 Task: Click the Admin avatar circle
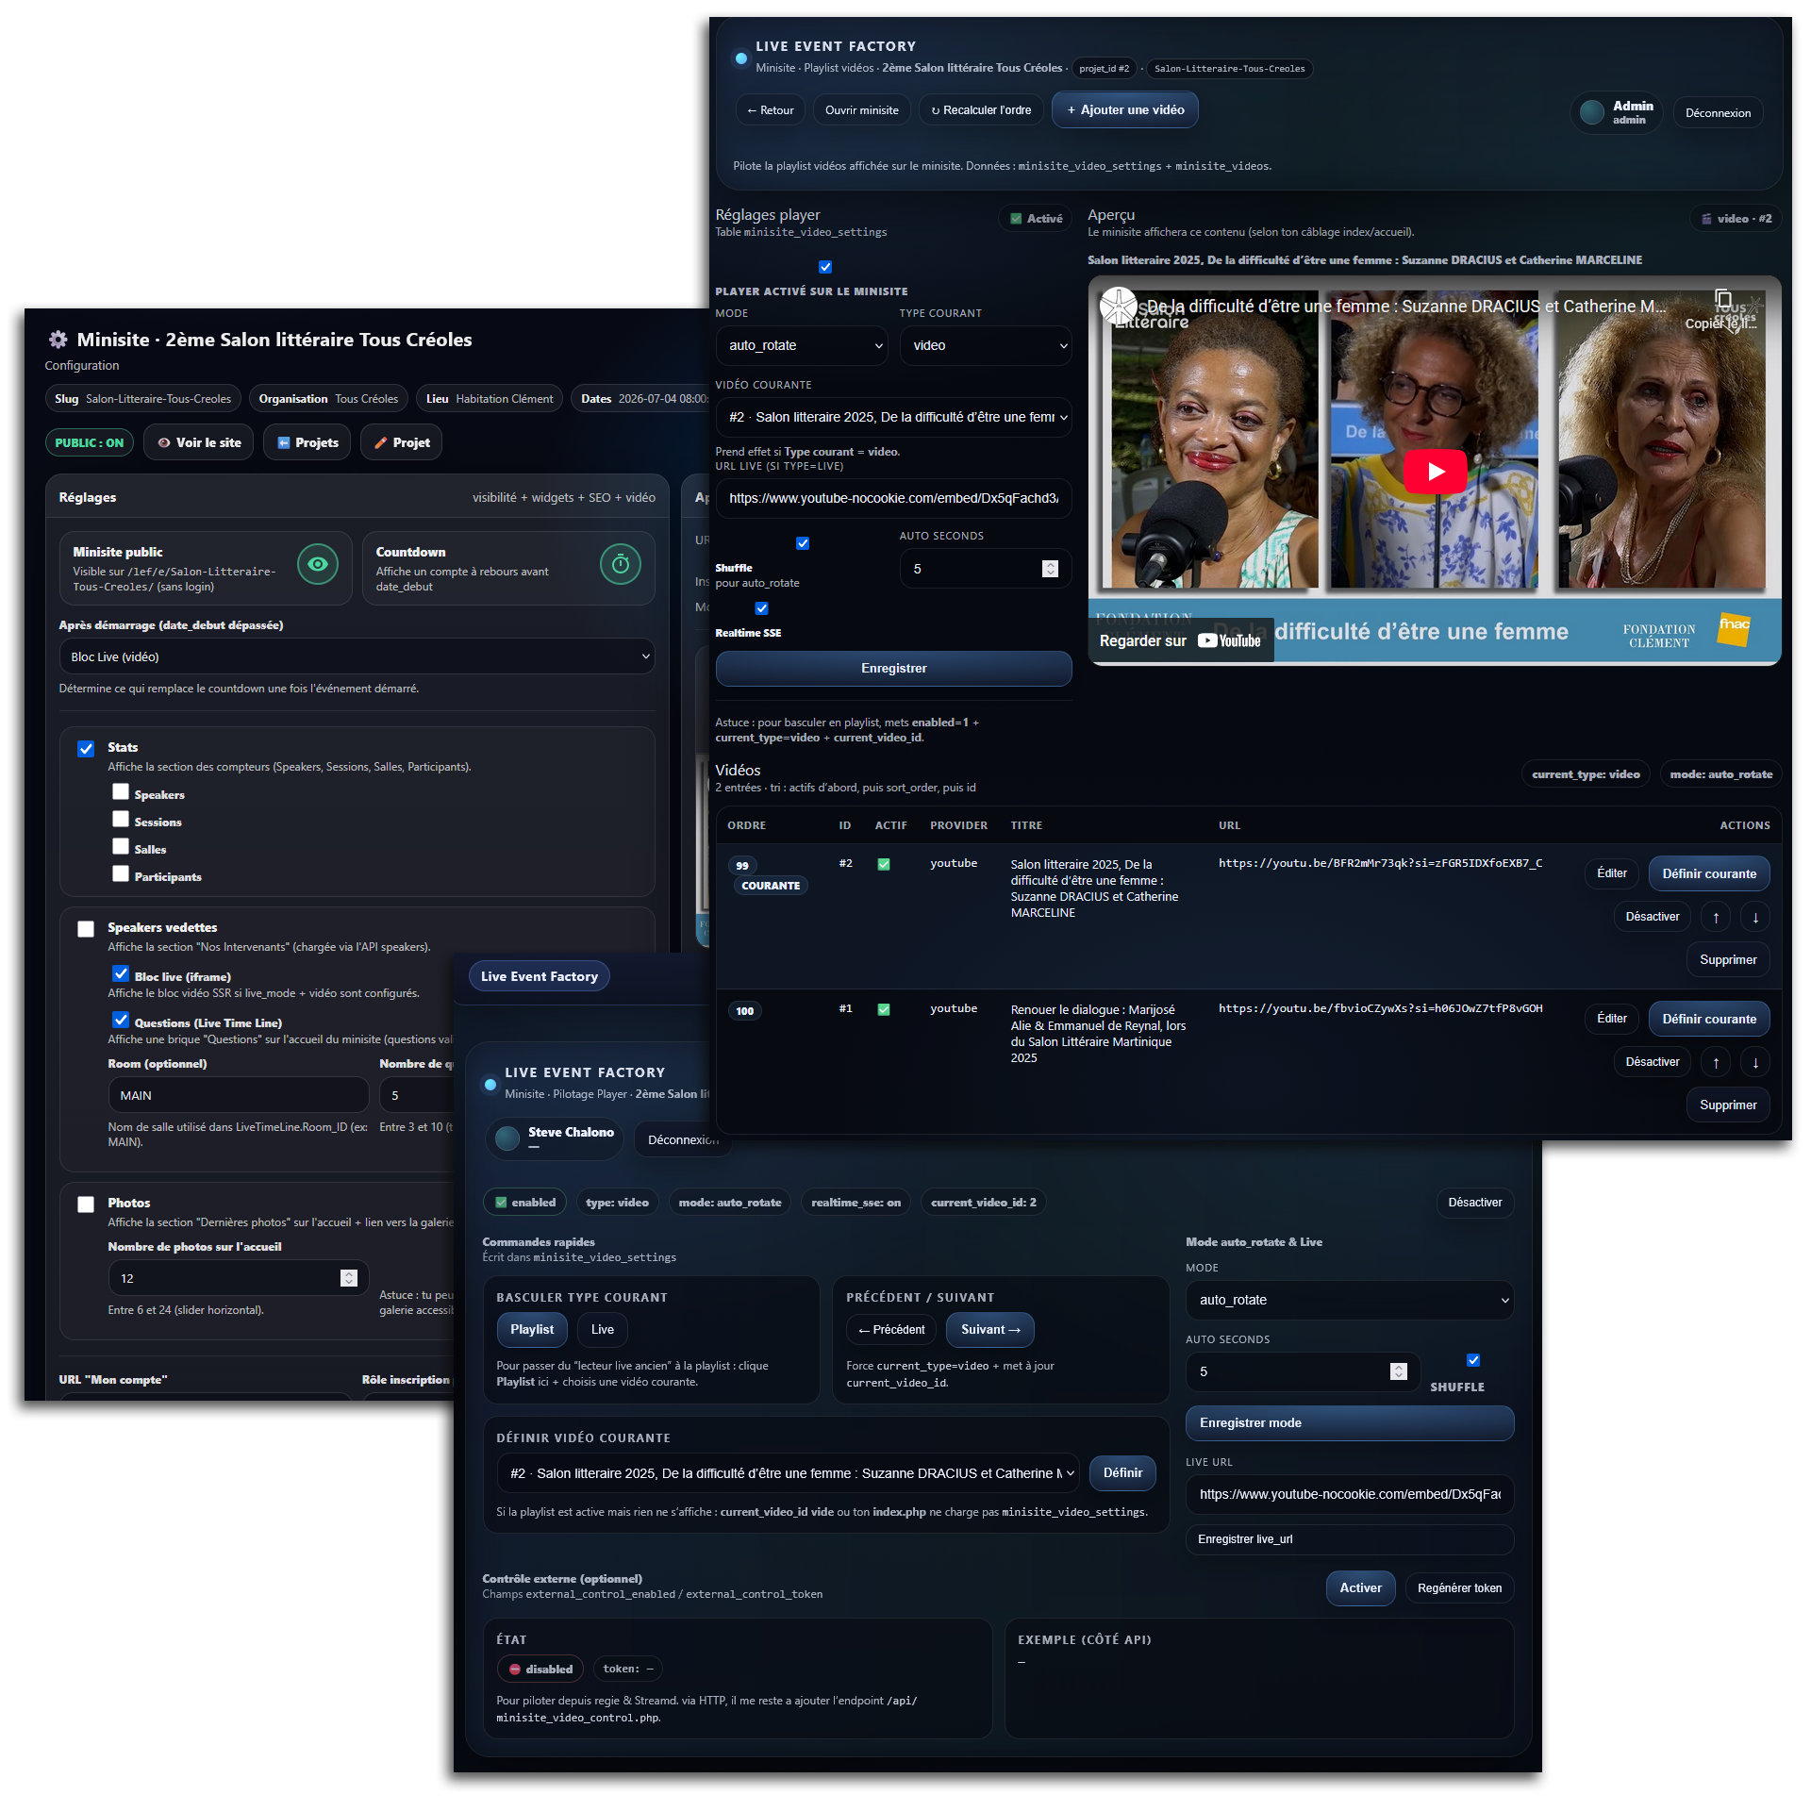(x=1592, y=112)
